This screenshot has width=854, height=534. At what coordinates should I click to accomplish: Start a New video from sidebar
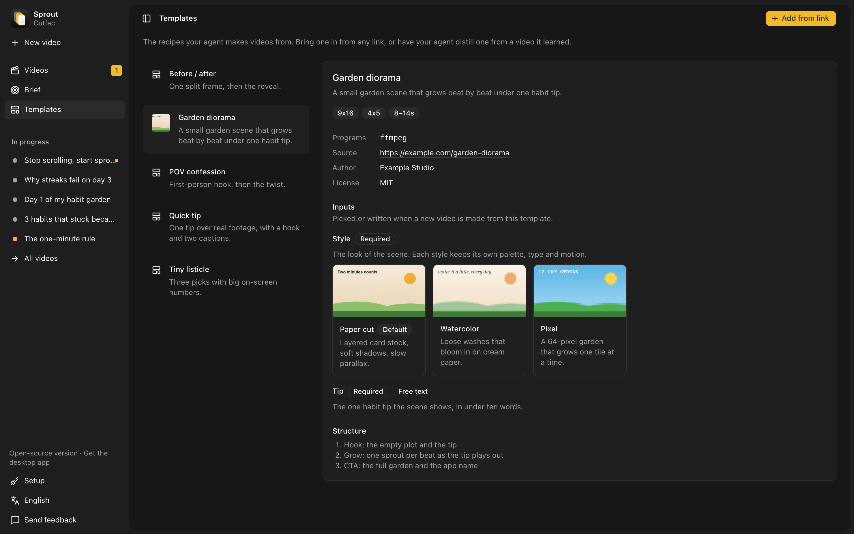[65, 43]
